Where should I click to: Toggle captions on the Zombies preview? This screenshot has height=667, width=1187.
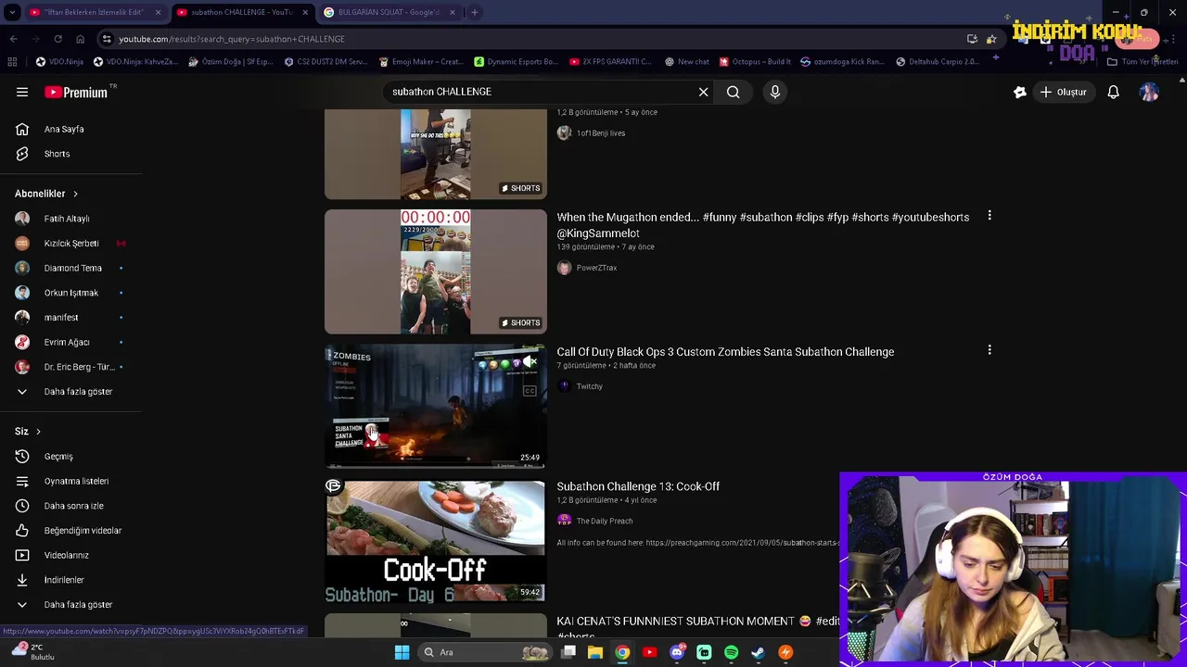point(530,391)
